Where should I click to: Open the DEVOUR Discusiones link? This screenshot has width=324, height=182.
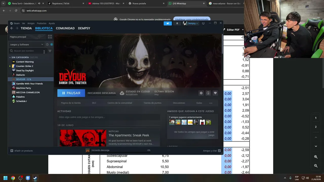[x=179, y=103]
